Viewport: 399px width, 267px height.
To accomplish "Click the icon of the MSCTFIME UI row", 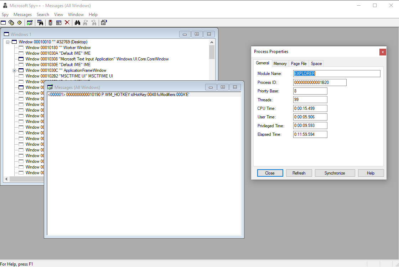I will [x=21, y=76].
